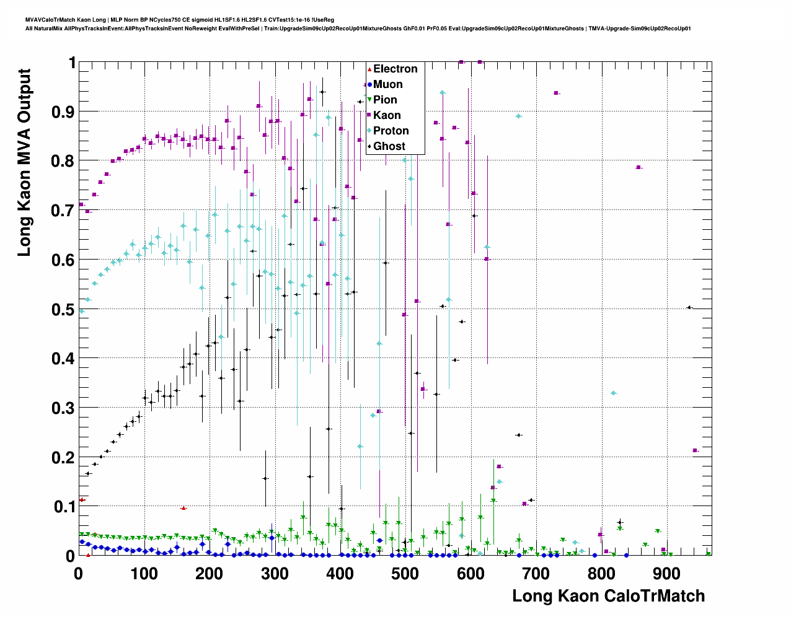The height and width of the screenshot is (617, 791).
Task: Click the y-axis tick label 1
Action: pyautogui.click(x=71, y=63)
